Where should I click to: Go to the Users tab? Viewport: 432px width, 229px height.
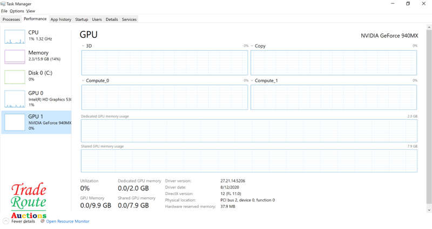pos(97,19)
